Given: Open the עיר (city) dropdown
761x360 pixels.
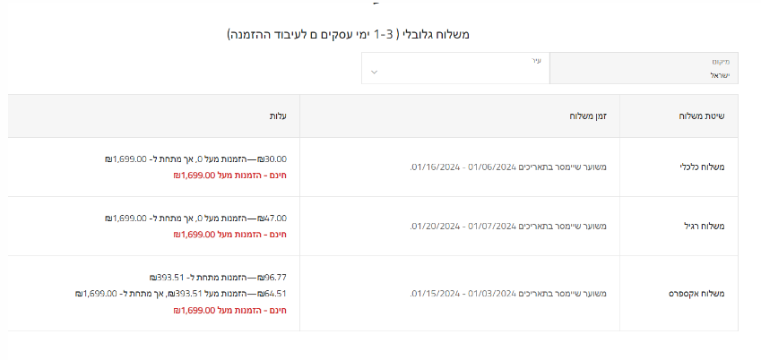Looking at the screenshot, I should click(x=455, y=68).
